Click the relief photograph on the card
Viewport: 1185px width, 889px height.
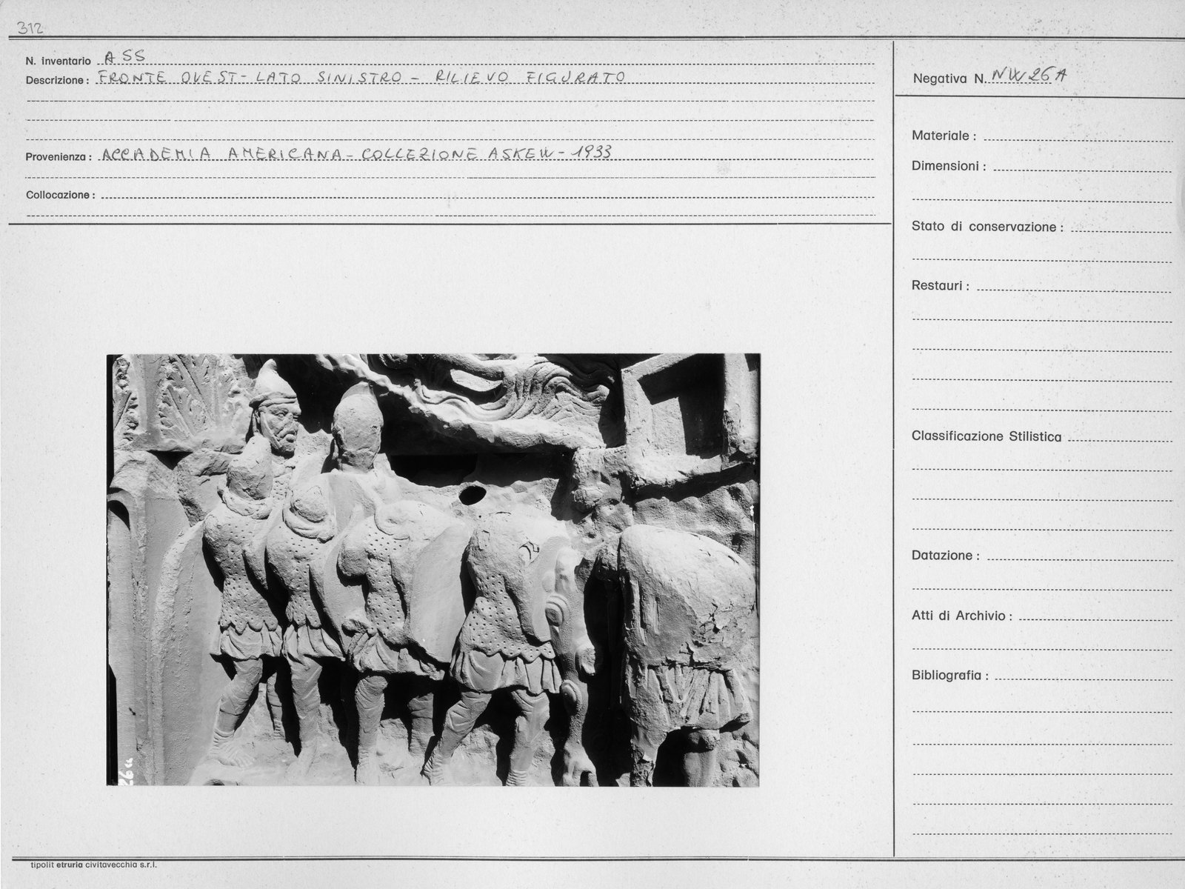(433, 570)
